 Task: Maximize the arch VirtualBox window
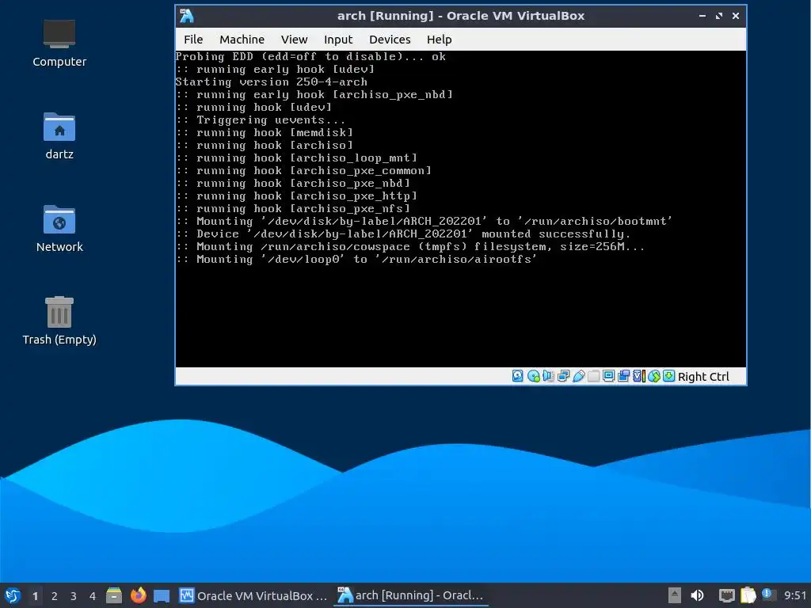click(719, 16)
